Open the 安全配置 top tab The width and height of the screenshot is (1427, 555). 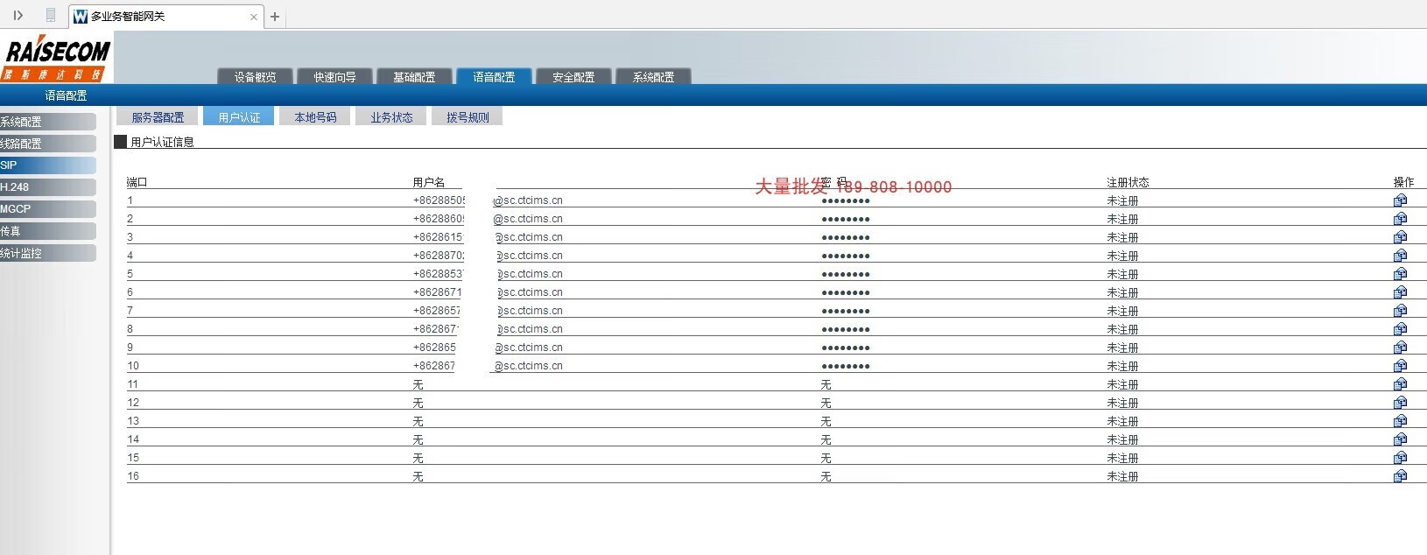[573, 77]
